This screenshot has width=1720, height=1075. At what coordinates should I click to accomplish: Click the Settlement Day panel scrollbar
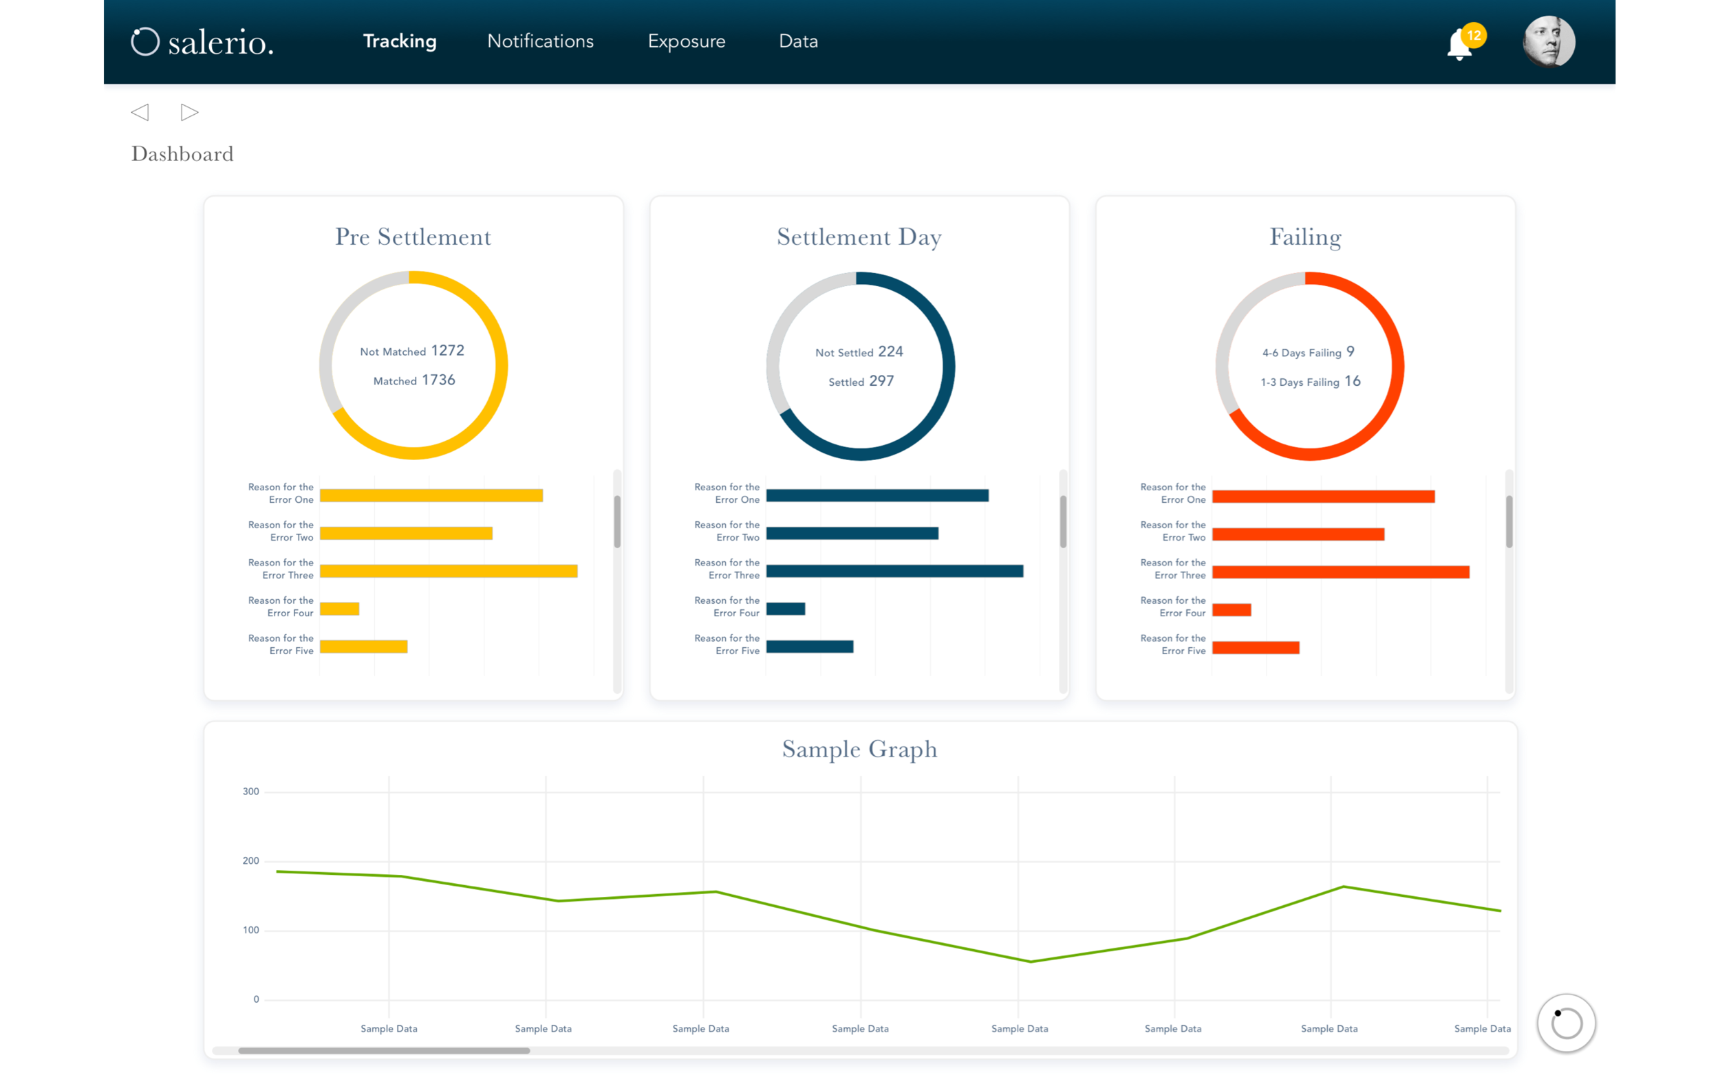point(1062,521)
